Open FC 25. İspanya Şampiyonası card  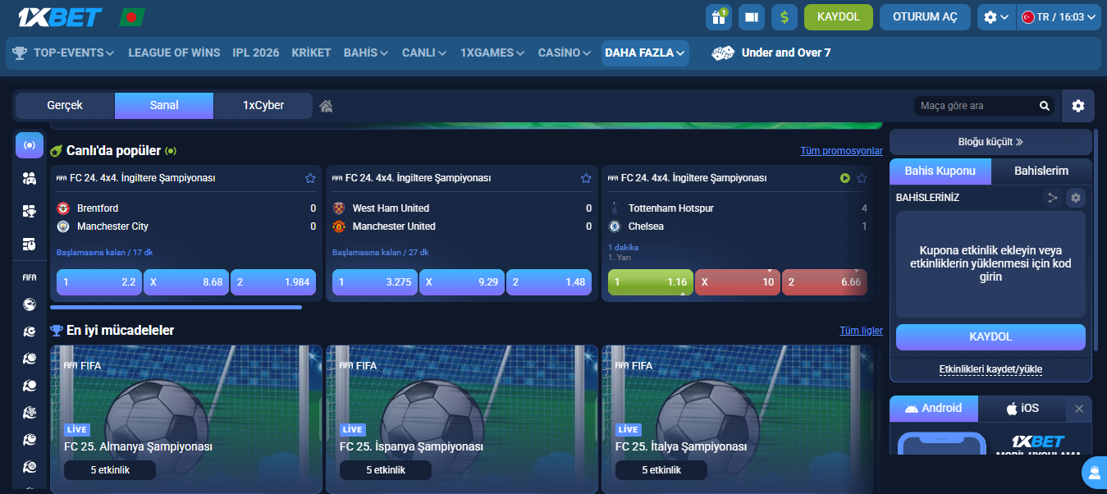[460, 419]
